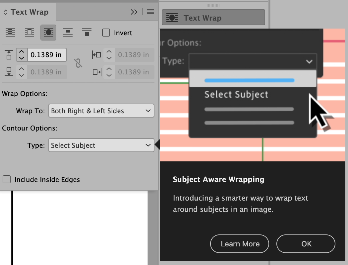Image resolution: width=348 pixels, height=265 pixels.
Task: Click the docked Text Wrap panel header
Action: click(213, 17)
